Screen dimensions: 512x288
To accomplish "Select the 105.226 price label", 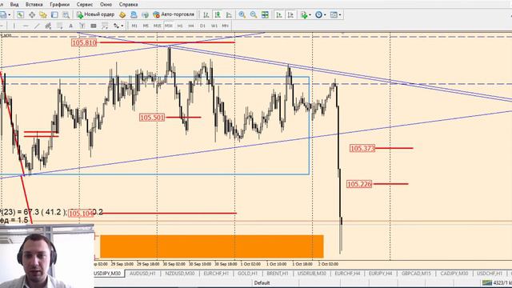I will (359, 184).
